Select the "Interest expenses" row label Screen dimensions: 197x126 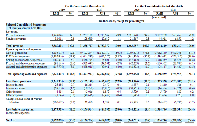point(16,88)
